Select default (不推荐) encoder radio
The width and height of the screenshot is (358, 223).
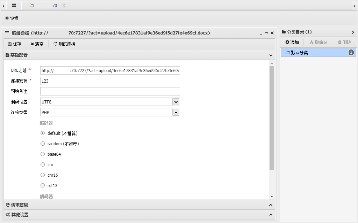[42, 133]
